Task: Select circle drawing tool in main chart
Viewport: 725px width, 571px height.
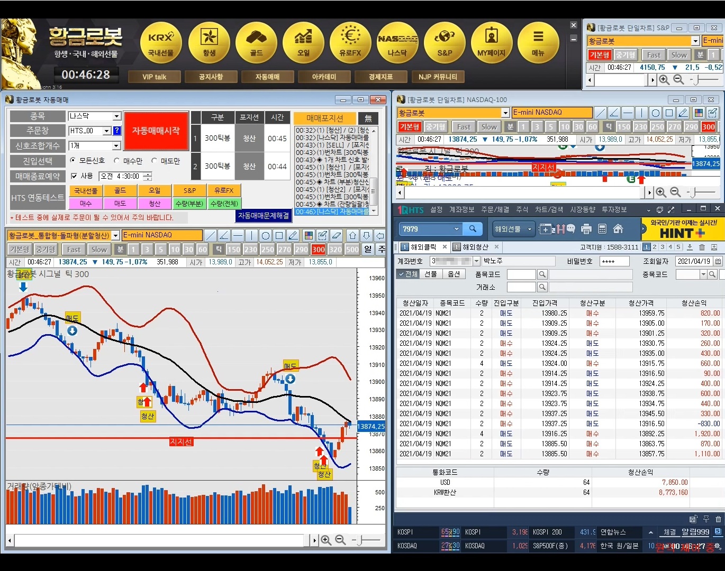Action: click(x=265, y=235)
